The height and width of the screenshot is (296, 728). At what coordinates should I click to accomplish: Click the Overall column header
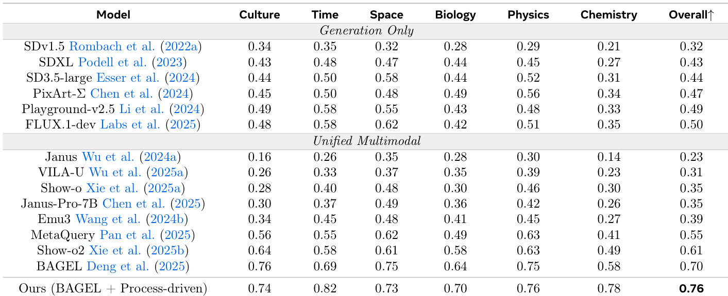pos(691,15)
